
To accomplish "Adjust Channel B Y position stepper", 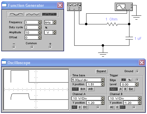I will 140,103.
